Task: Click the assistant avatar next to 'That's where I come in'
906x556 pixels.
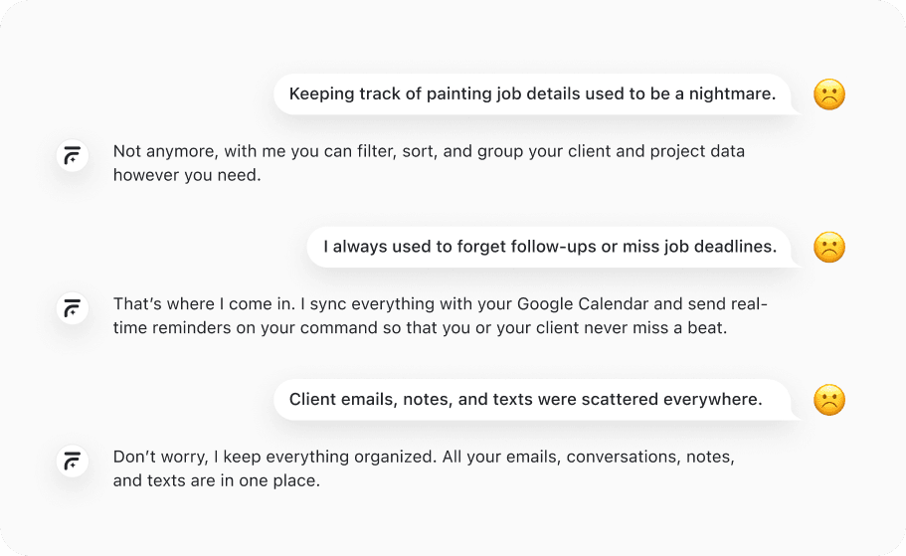Action: pyautogui.click(x=73, y=308)
